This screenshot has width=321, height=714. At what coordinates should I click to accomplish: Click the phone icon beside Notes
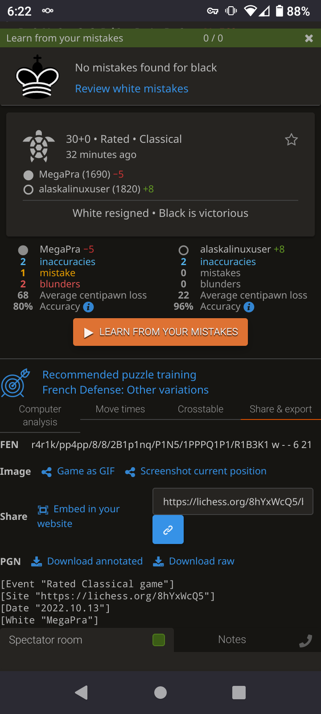pyautogui.click(x=305, y=641)
